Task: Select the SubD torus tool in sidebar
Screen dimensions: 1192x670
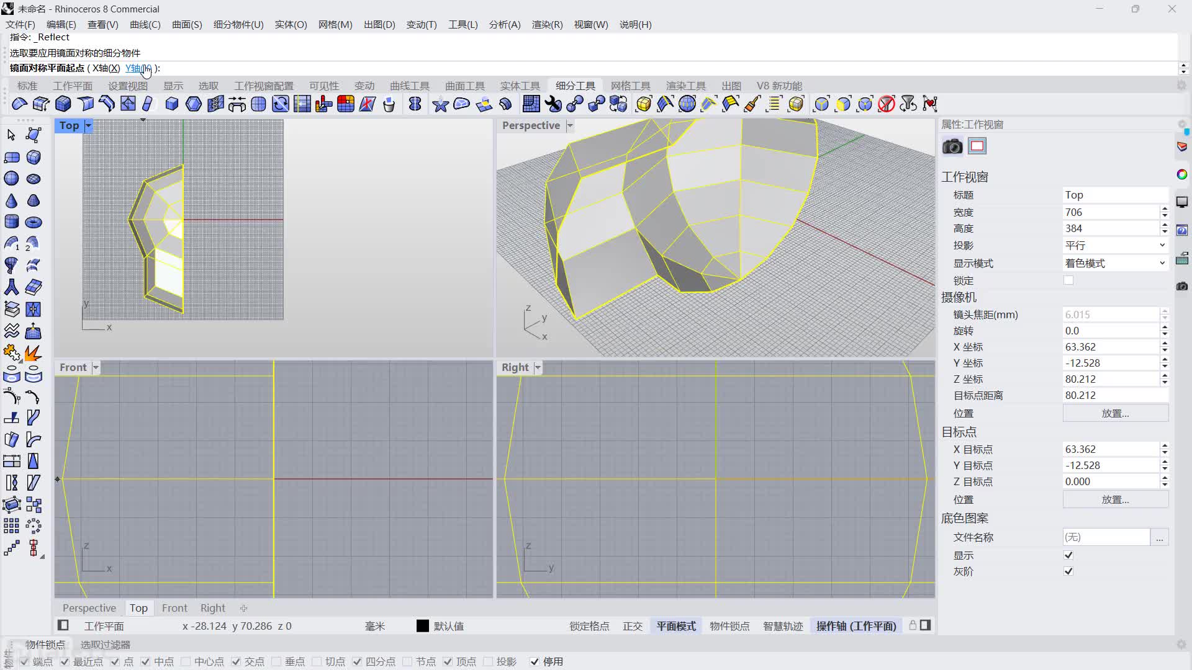Action: pos(34,222)
